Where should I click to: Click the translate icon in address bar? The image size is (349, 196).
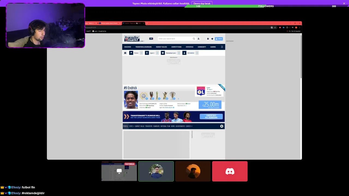pyautogui.click(x=272, y=27)
